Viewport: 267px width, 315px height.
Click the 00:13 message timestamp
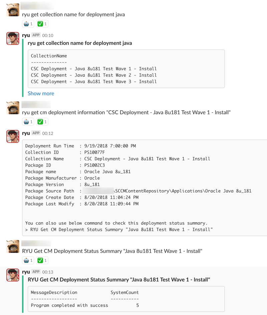[x=48, y=272]
